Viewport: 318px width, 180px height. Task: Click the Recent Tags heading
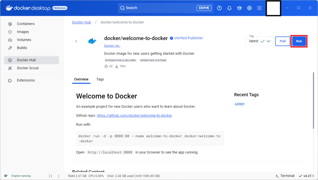click(x=246, y=95)
